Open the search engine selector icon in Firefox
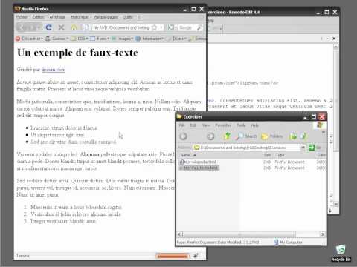 (x=172, y=27)
